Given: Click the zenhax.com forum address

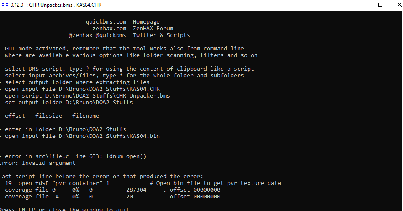Looking at the screenshot, I should tap(109, 29).
